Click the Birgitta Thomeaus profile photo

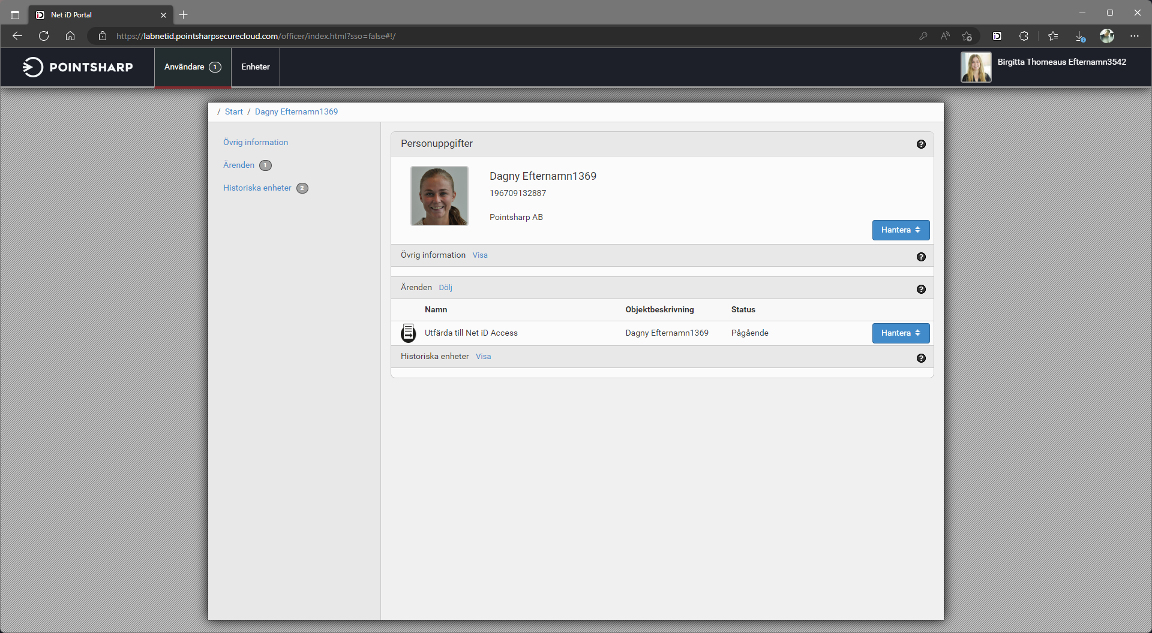[x=976, y=67]
